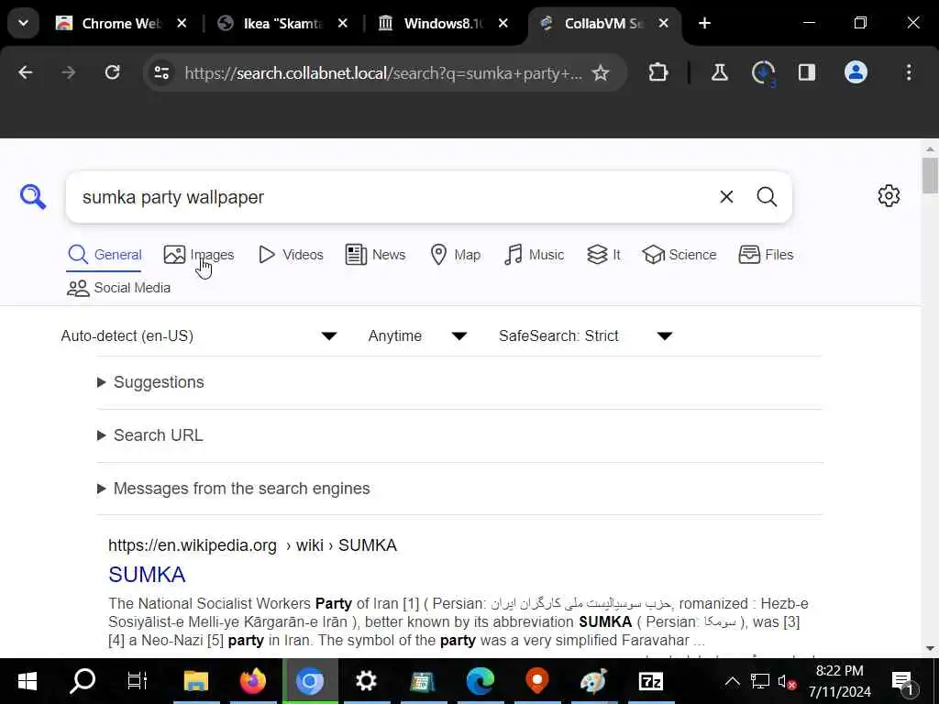Open search preferences gear
The width and height of the screenshot is (939, 704).
pos(889,196)
